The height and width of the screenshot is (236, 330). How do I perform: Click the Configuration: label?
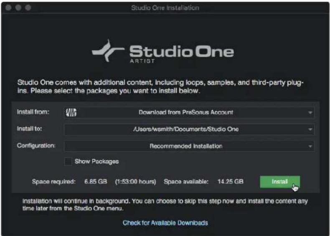click(36, 145)
